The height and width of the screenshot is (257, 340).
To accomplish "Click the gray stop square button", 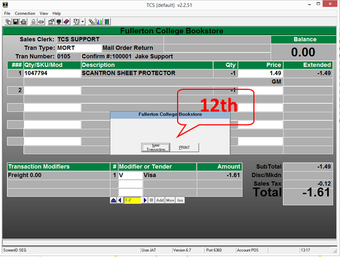I will (x=151, y=200).
